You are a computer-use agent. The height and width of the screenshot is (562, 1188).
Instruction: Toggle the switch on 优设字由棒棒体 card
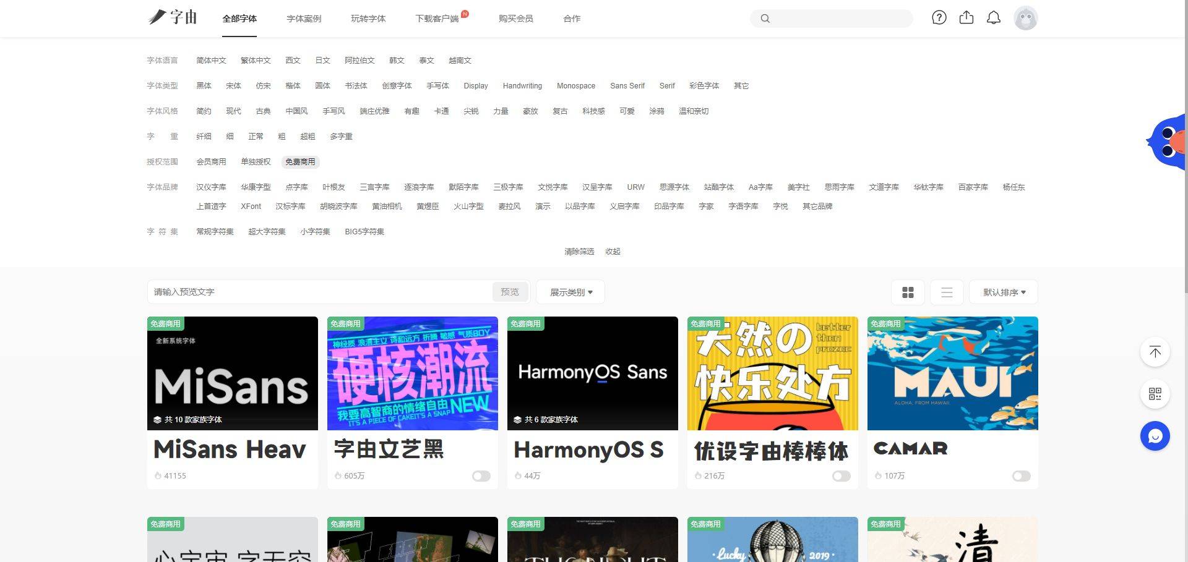841,476
